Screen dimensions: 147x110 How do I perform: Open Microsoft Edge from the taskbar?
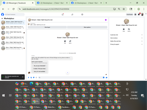click(31, 84)
